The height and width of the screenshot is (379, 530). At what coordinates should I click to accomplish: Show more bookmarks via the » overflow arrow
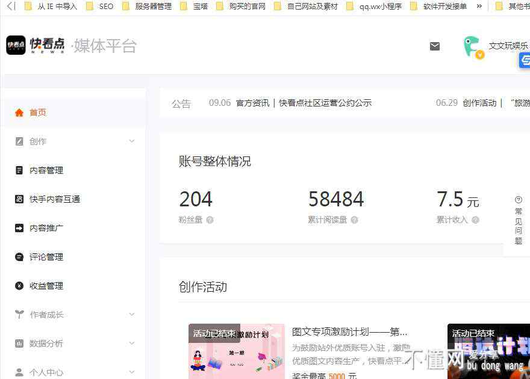[x=479, y=6]
